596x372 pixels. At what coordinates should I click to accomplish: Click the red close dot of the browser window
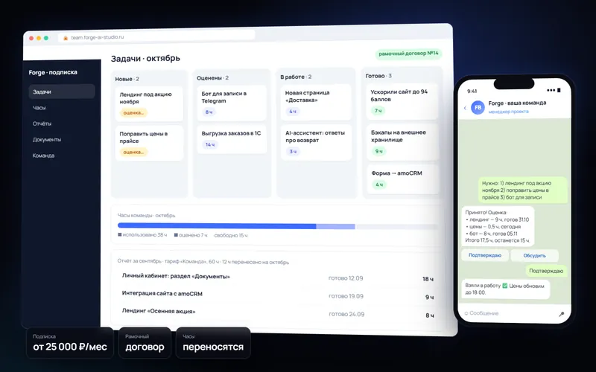[x=31, y=38]
